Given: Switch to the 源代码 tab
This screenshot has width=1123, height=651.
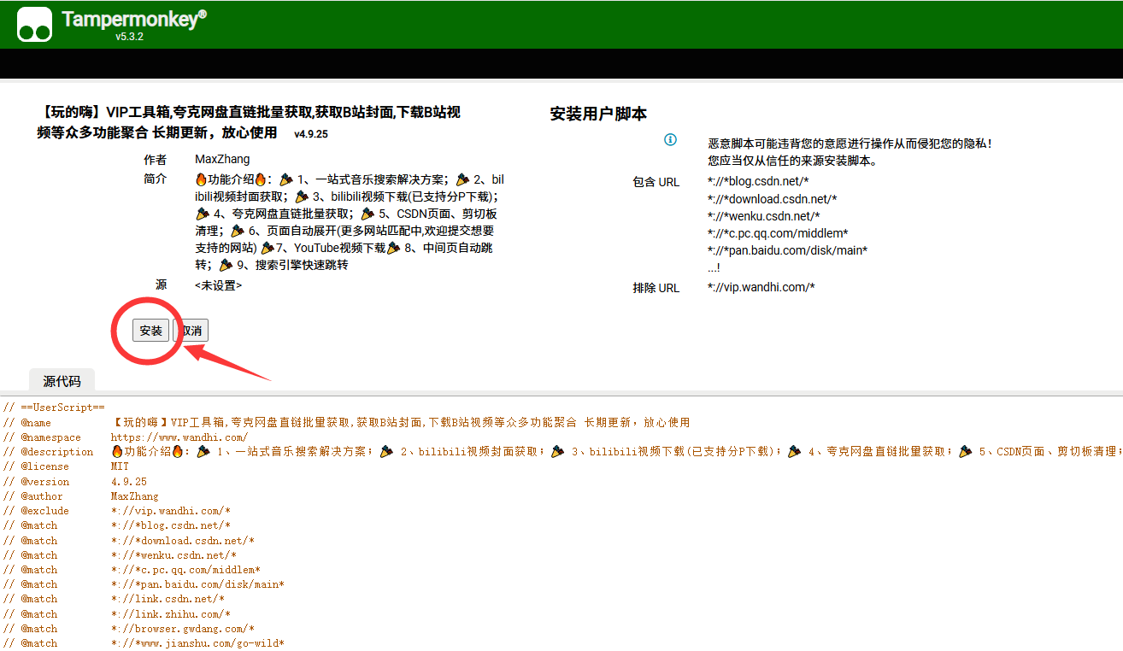Looking at the screenshot, I should pyautogui.click(x=61, y=380).
